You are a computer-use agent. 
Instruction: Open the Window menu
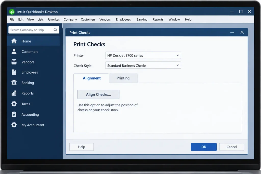coord(174,19)
